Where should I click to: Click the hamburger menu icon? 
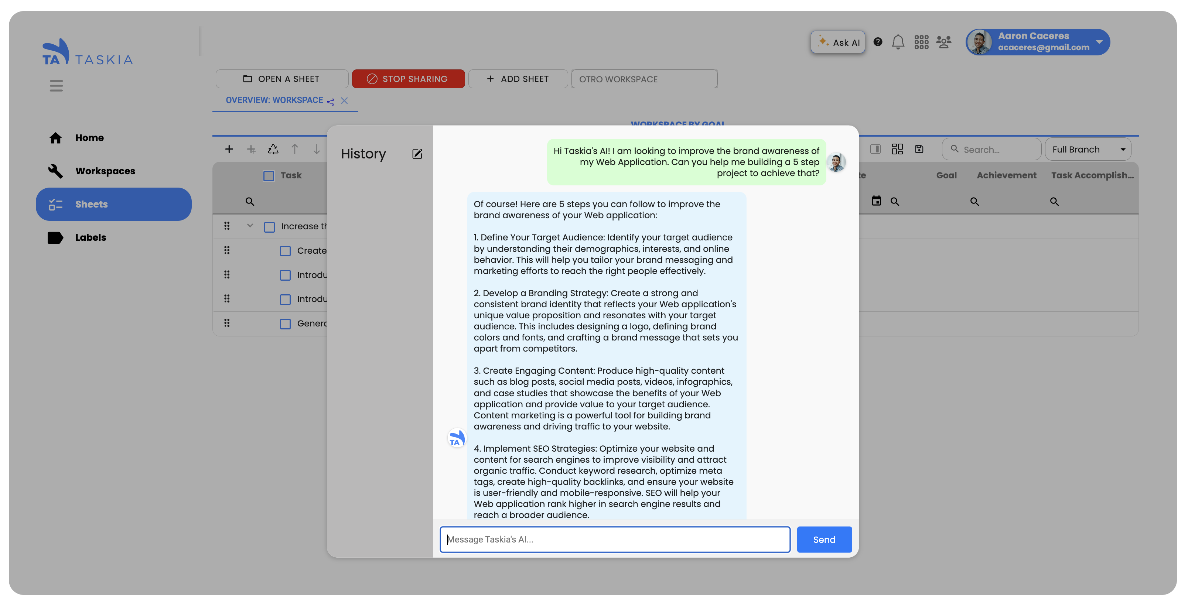tap(56, 86)
